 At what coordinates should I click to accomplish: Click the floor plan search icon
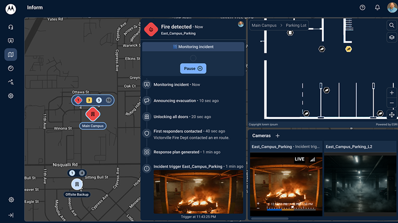pos(391,26)
